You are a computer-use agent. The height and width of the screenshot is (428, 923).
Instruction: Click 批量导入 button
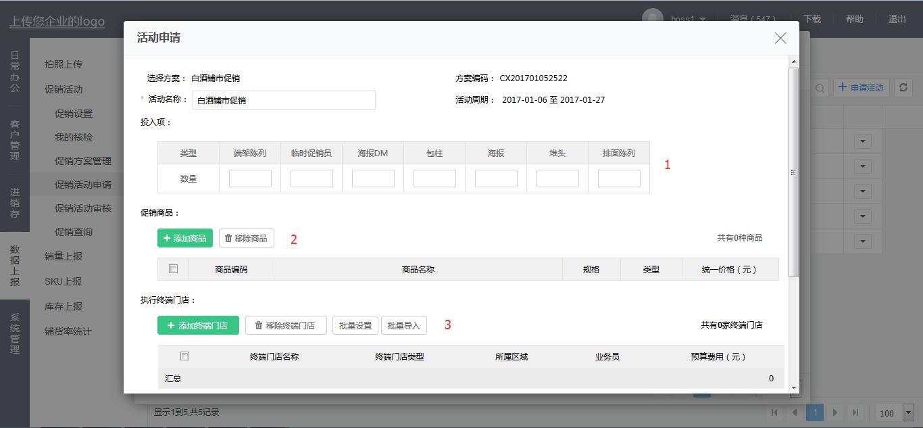tap(403, 325)
